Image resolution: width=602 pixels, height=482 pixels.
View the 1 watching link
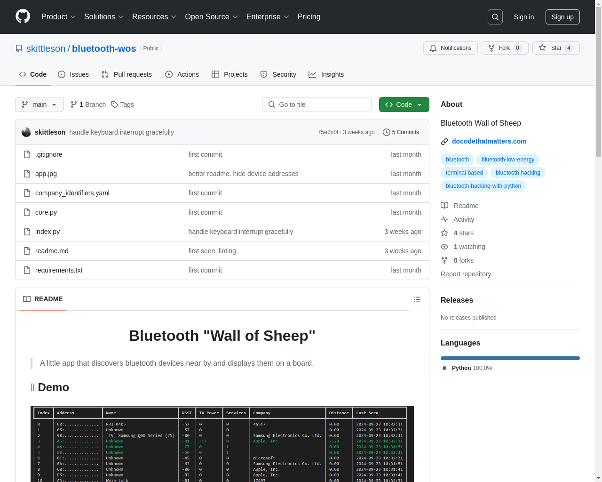click(463, 247)
